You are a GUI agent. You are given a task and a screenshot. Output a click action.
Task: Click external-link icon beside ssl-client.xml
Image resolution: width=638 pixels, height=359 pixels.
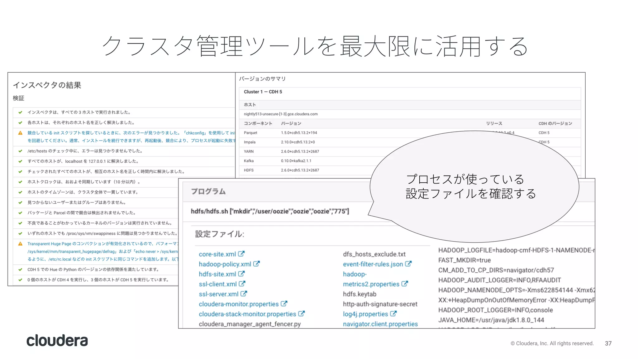click(x=242, y=284)
